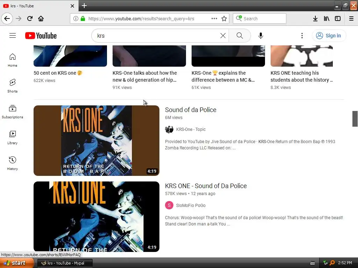Viewport: 358px width, 268px height.
Task: Click thumbnail of '50 cent on KRS one' short
Action: click(x=70, y=56)
